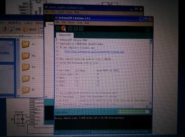Viewport: 185px width, 137px height.
Task: Collapse the lower Explorer task panel chevron
Action: [x=11, y=67]
